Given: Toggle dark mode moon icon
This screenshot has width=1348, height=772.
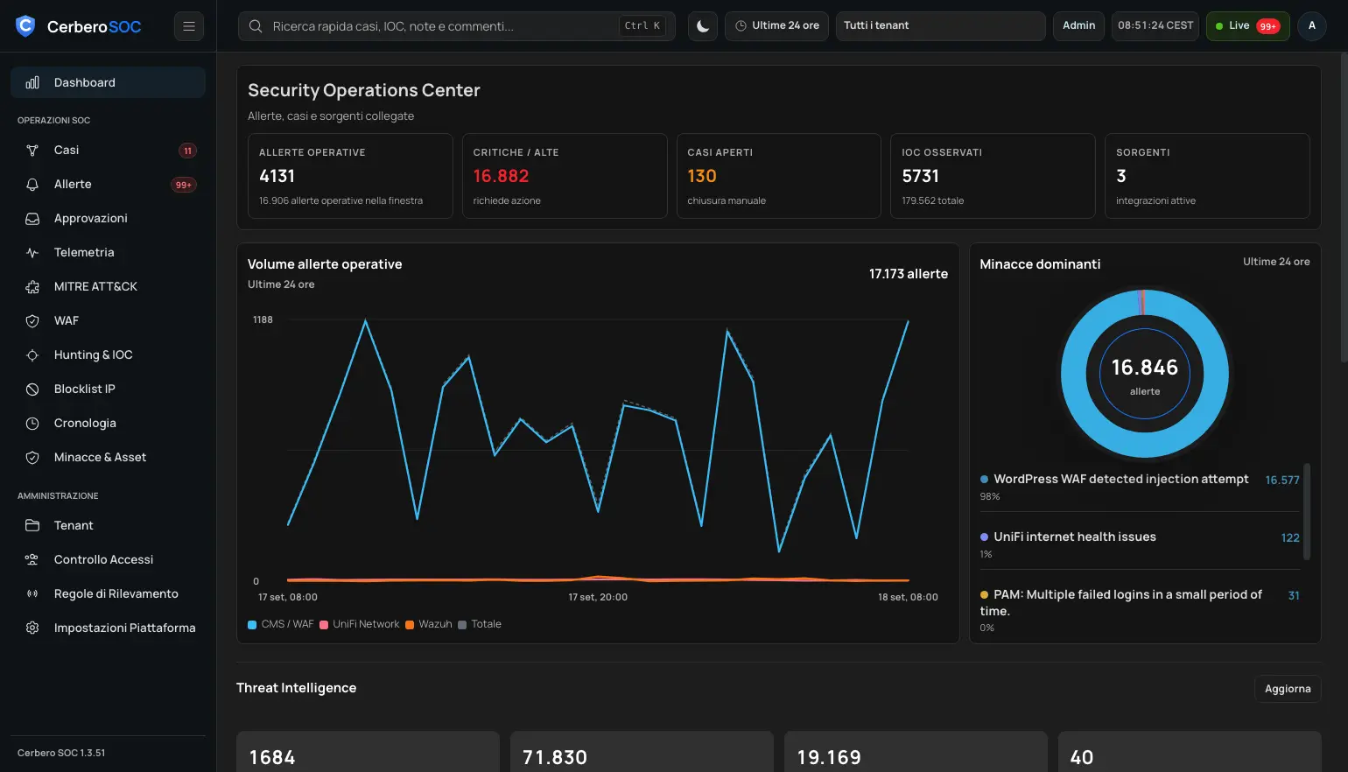Looking at the screenshot, I should click(x=703, y=26).
